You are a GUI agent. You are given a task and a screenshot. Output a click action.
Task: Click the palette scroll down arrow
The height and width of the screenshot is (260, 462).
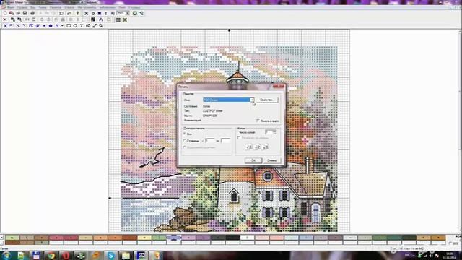point(2,243)
